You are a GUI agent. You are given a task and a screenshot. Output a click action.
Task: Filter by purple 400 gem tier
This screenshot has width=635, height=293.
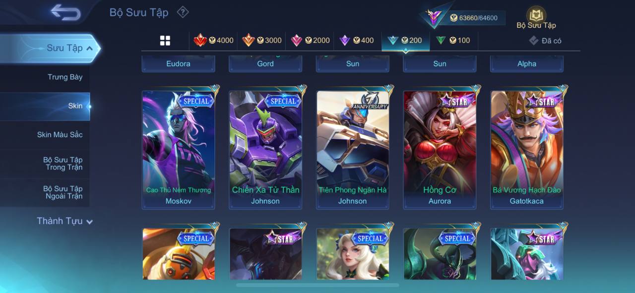[x=357, y=41]
